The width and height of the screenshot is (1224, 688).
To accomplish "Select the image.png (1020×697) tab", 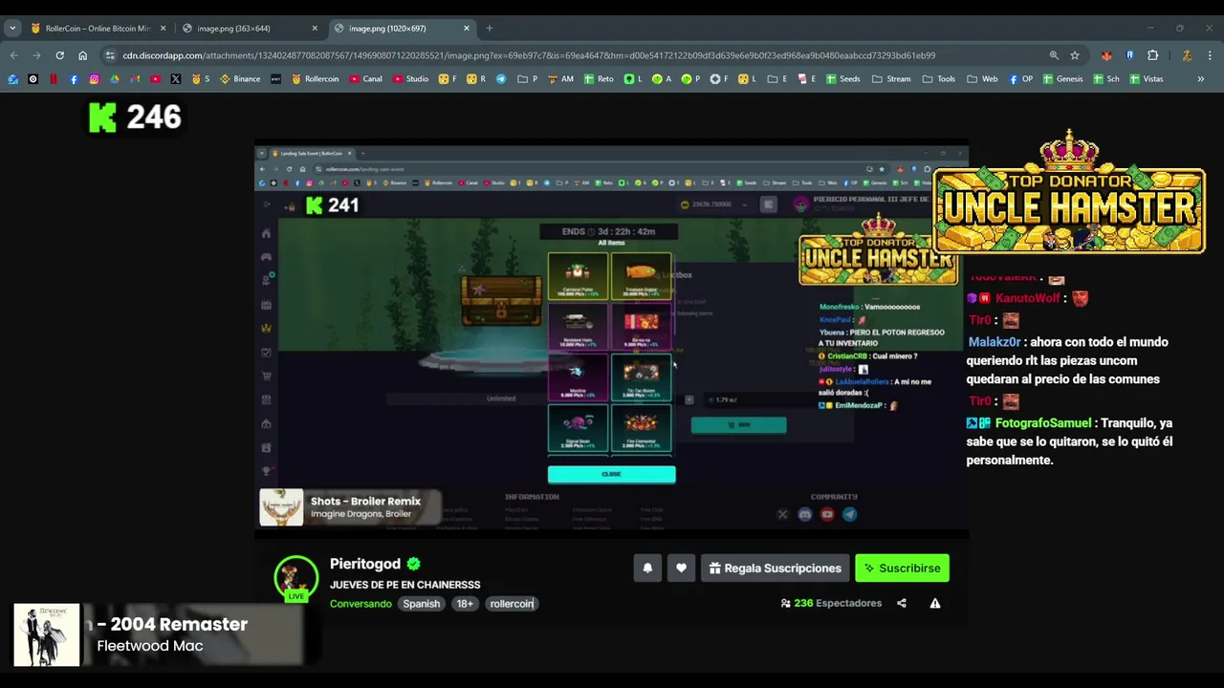I will point(402,29).
